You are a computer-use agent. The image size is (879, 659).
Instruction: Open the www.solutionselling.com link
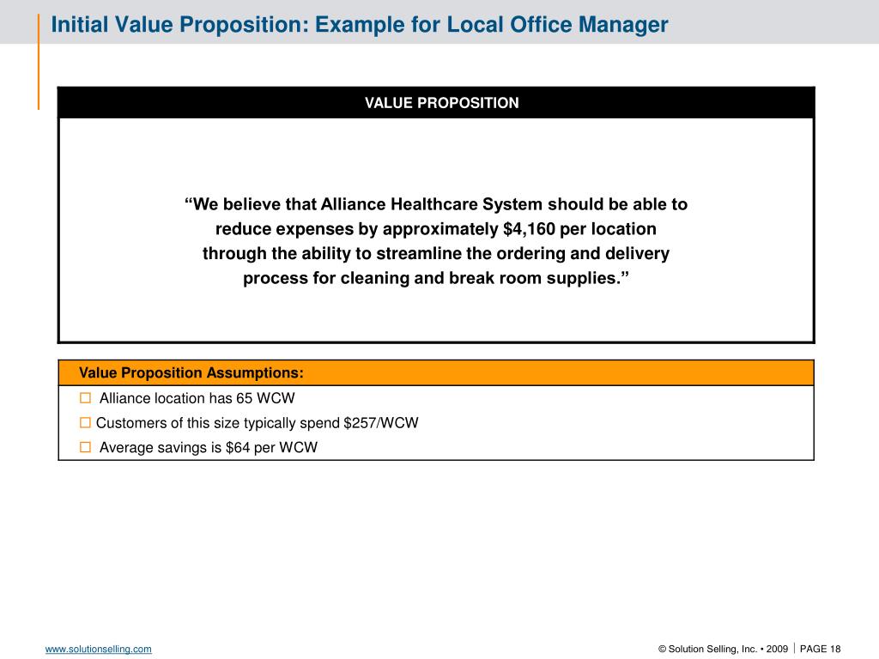tap(98, 649)
